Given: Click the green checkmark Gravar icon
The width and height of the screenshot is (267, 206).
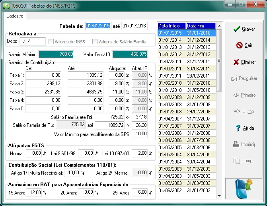Looking at the screenshot, I should tap(236, 29).
